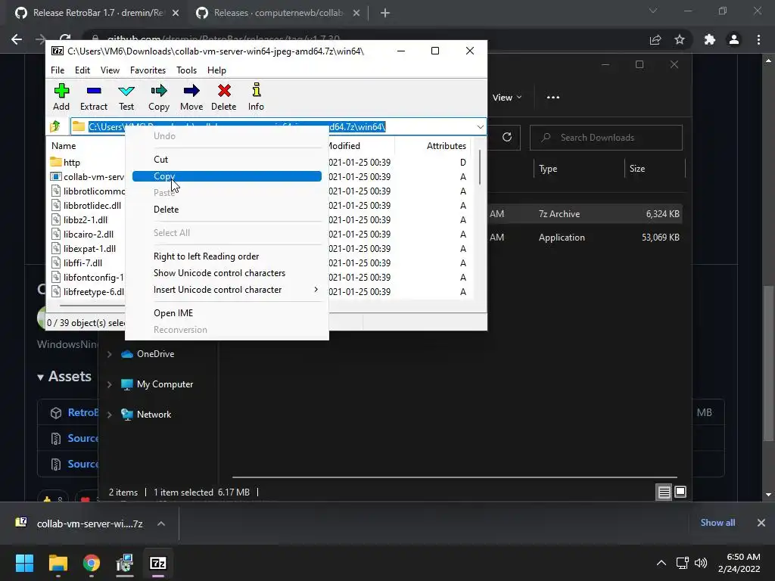Click the Attributes column header
Image resolution: width=775 pixels, height=581 pixels.
tap(447, 146)
